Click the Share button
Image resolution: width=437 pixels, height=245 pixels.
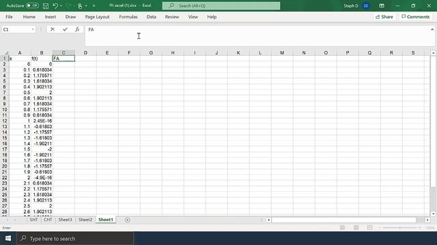click(384, 17)
